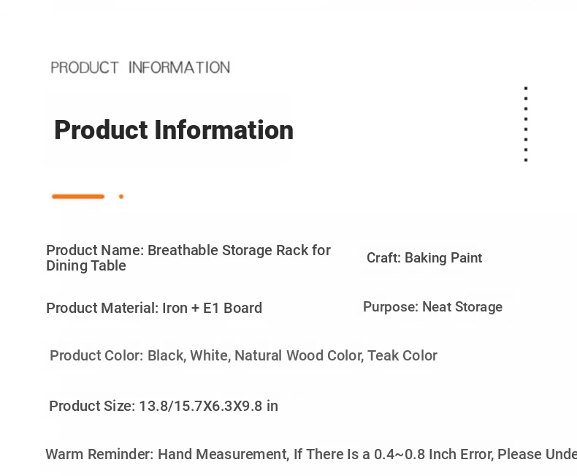The height and width of the screenshot is (476, 577).
Task: Click the small orange dot
Action: point(121,197)
